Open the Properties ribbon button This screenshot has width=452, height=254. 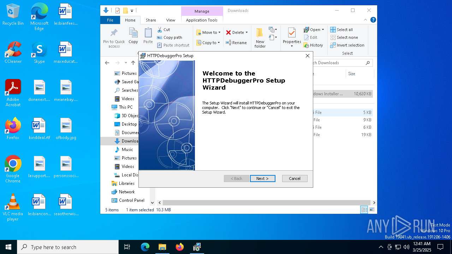point(292,38)
